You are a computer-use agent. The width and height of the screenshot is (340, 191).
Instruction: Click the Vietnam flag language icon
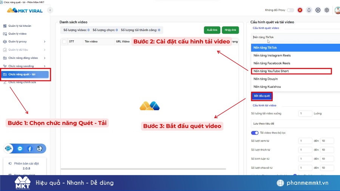[300, 10]
